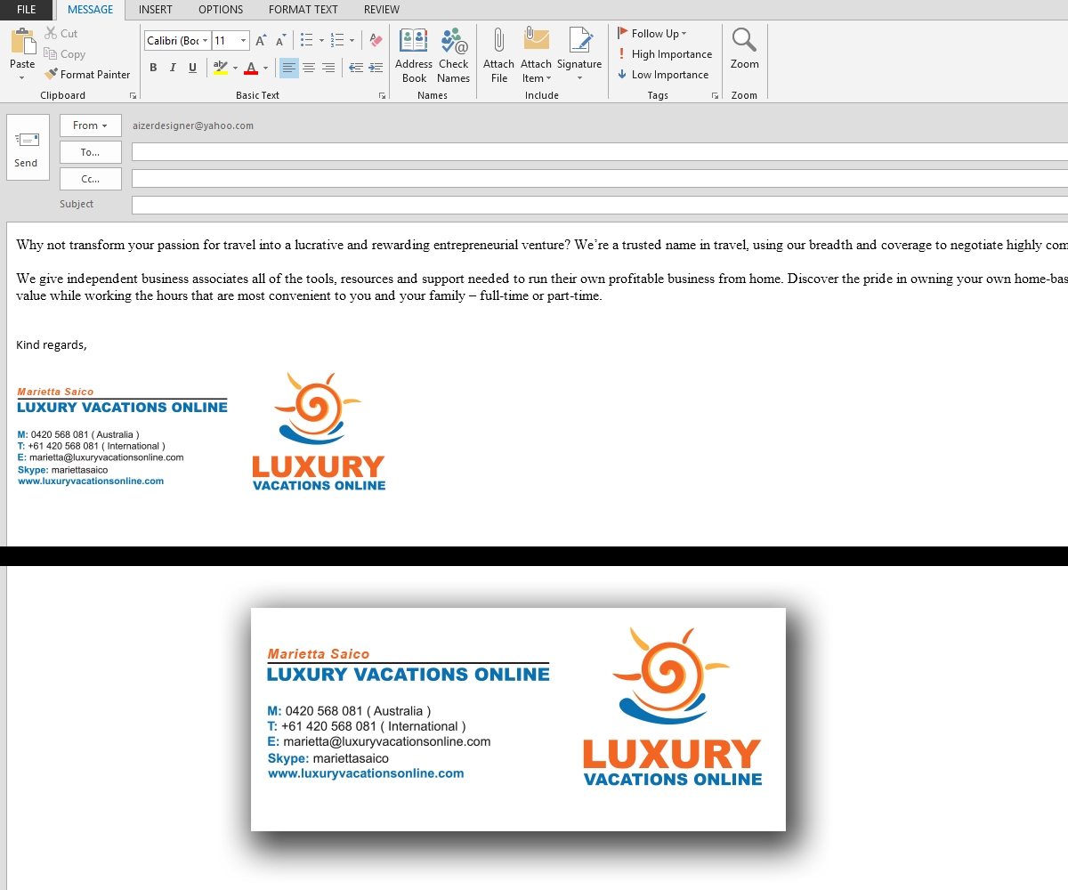The height and width of the screenshot is (890, 1068).
Task: Click the Cc... recipients button
Action: click(91, 179)
